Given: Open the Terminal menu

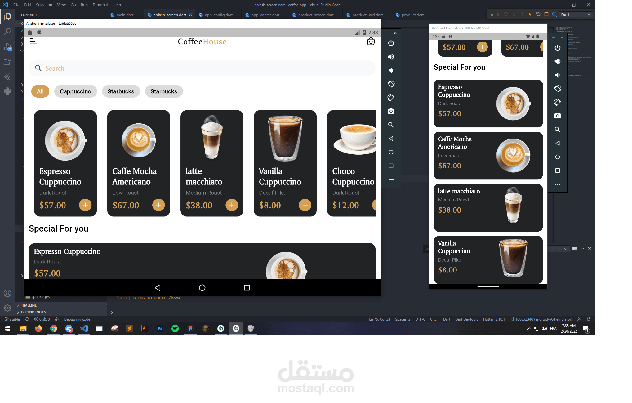Looking at the screenshot, I should pos(100,5).
